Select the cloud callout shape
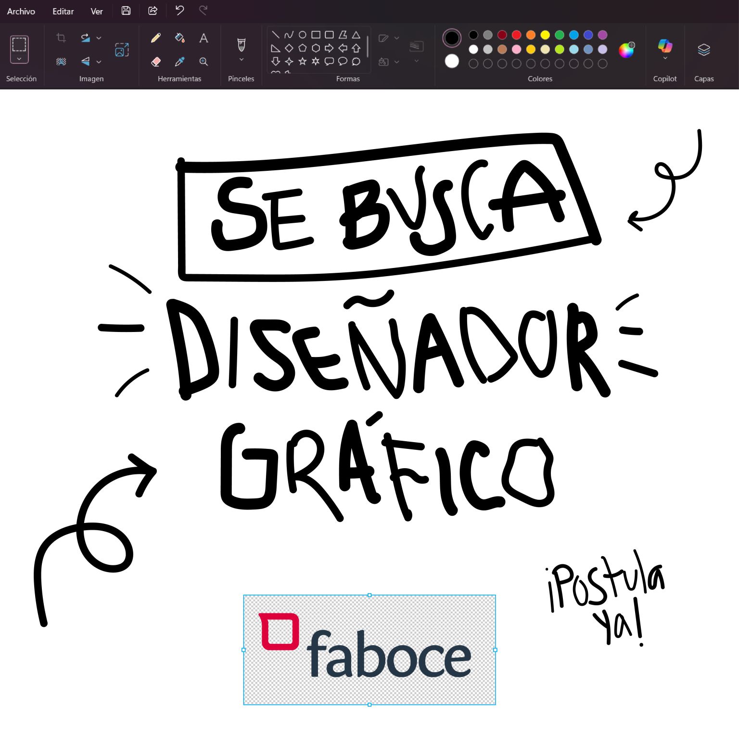739x739 pixels. click(356, 61)
